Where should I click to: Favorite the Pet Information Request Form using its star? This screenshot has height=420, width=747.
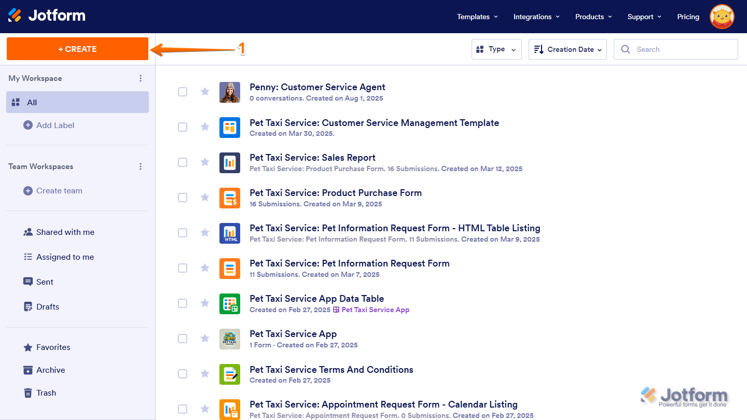pyautogui.click(x=204, y=268)
